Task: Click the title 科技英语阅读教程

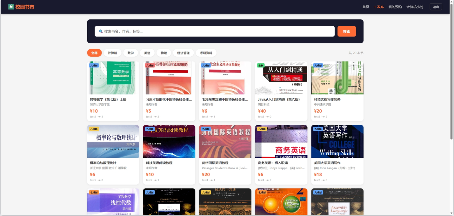Action: coord(159,163)
